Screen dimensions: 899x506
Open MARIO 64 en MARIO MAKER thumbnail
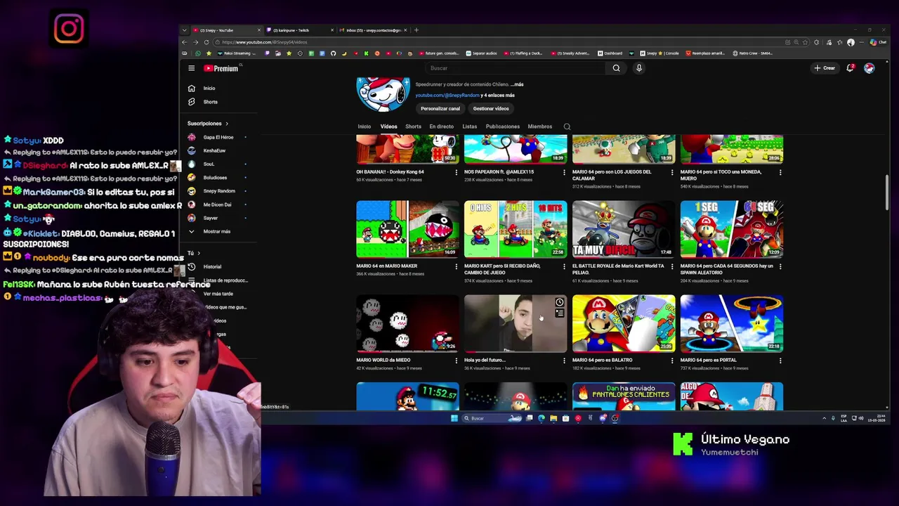pos(407,229)
